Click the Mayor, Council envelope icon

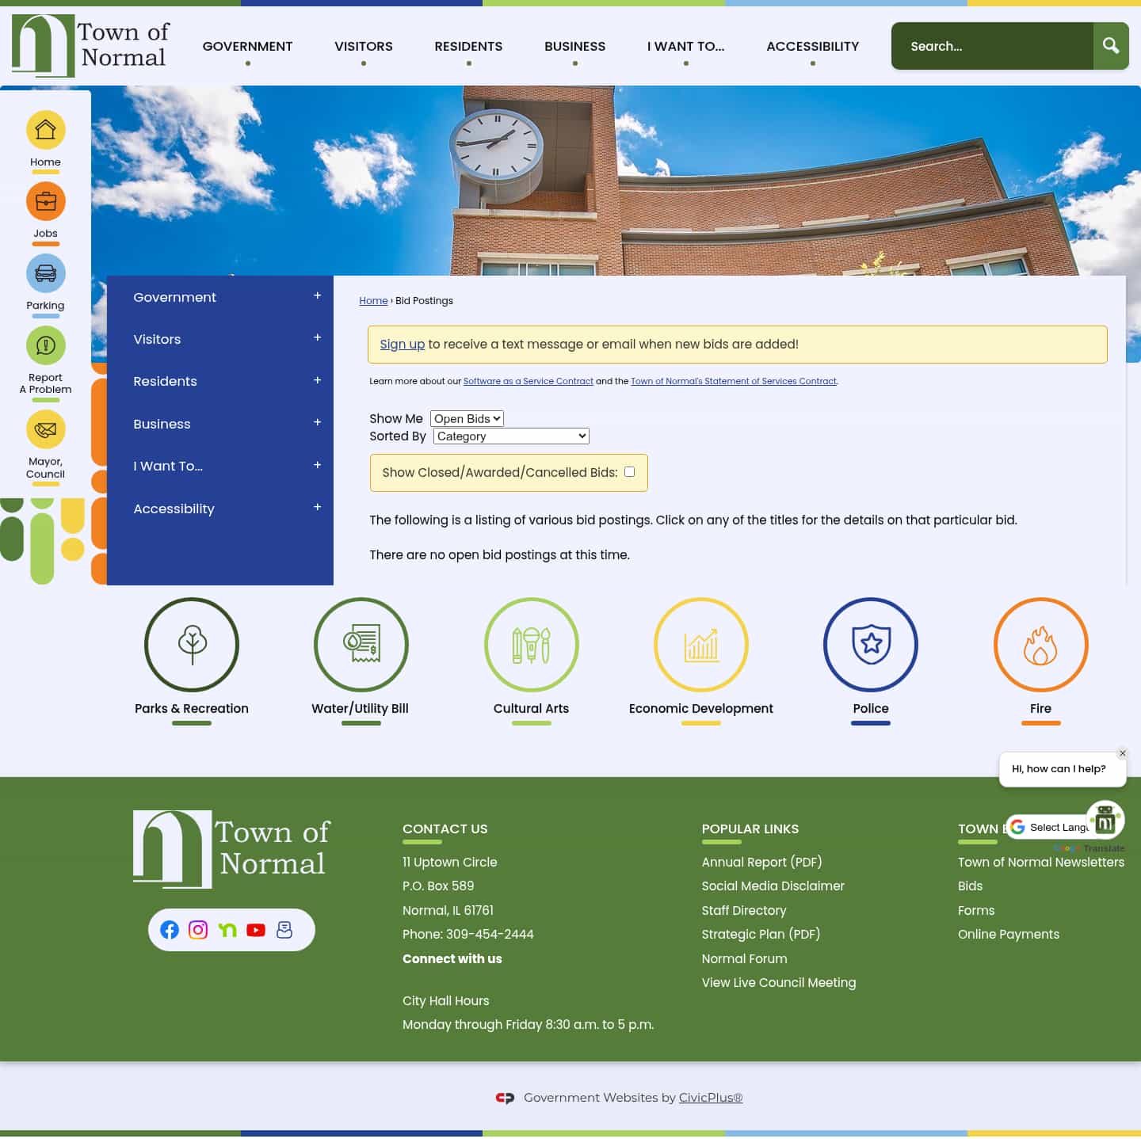click(x=45, y=430)
